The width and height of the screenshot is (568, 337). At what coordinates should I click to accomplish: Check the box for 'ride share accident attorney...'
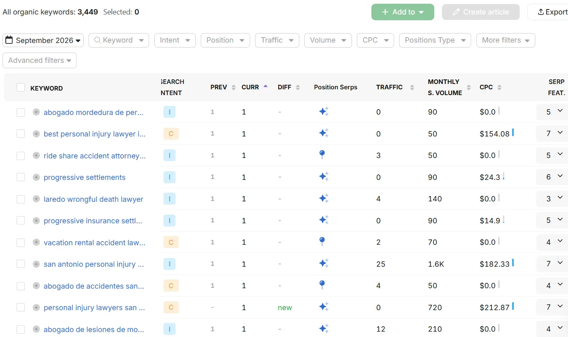pyautogui.click(x=21, y=156)
